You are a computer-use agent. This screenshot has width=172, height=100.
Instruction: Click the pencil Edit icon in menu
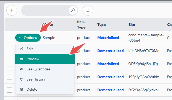(x=22, y=49)
